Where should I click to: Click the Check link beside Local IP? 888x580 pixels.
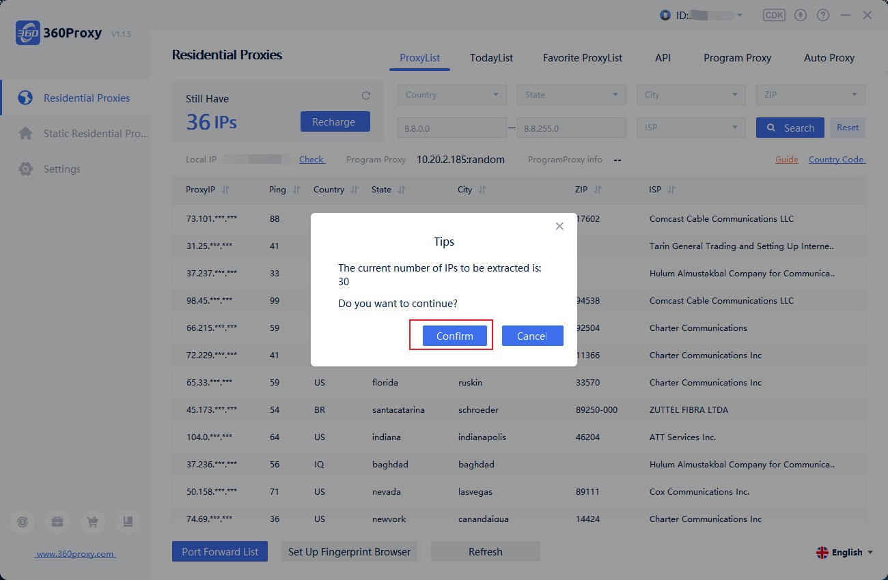312,160
